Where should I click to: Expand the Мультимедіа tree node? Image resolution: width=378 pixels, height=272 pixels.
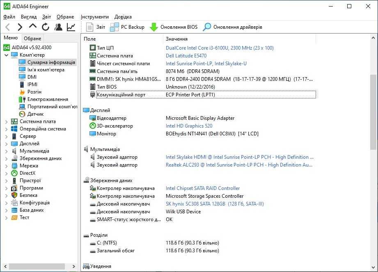tap(7, 151)
